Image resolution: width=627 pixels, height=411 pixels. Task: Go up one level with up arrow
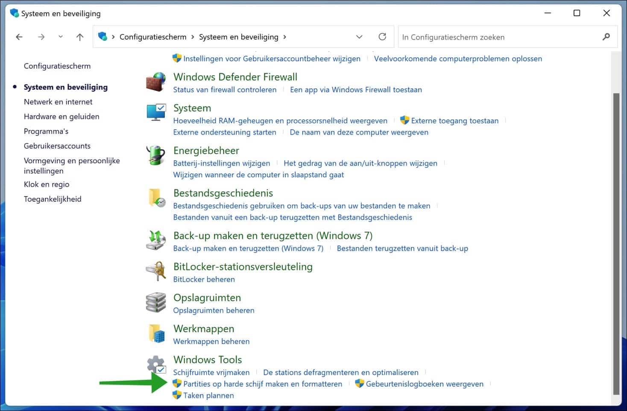80,37
